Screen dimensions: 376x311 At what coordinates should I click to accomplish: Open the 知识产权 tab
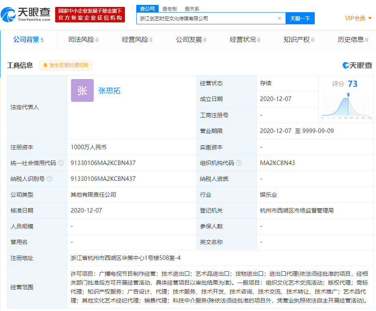coord(299,40)
